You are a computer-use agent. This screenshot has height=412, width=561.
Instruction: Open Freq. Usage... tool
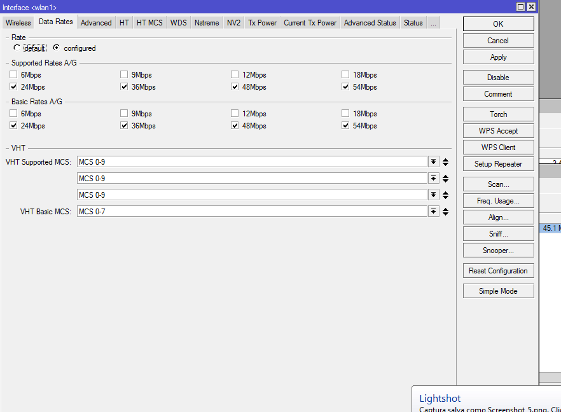pyautogui.click(x=499, y=201)
